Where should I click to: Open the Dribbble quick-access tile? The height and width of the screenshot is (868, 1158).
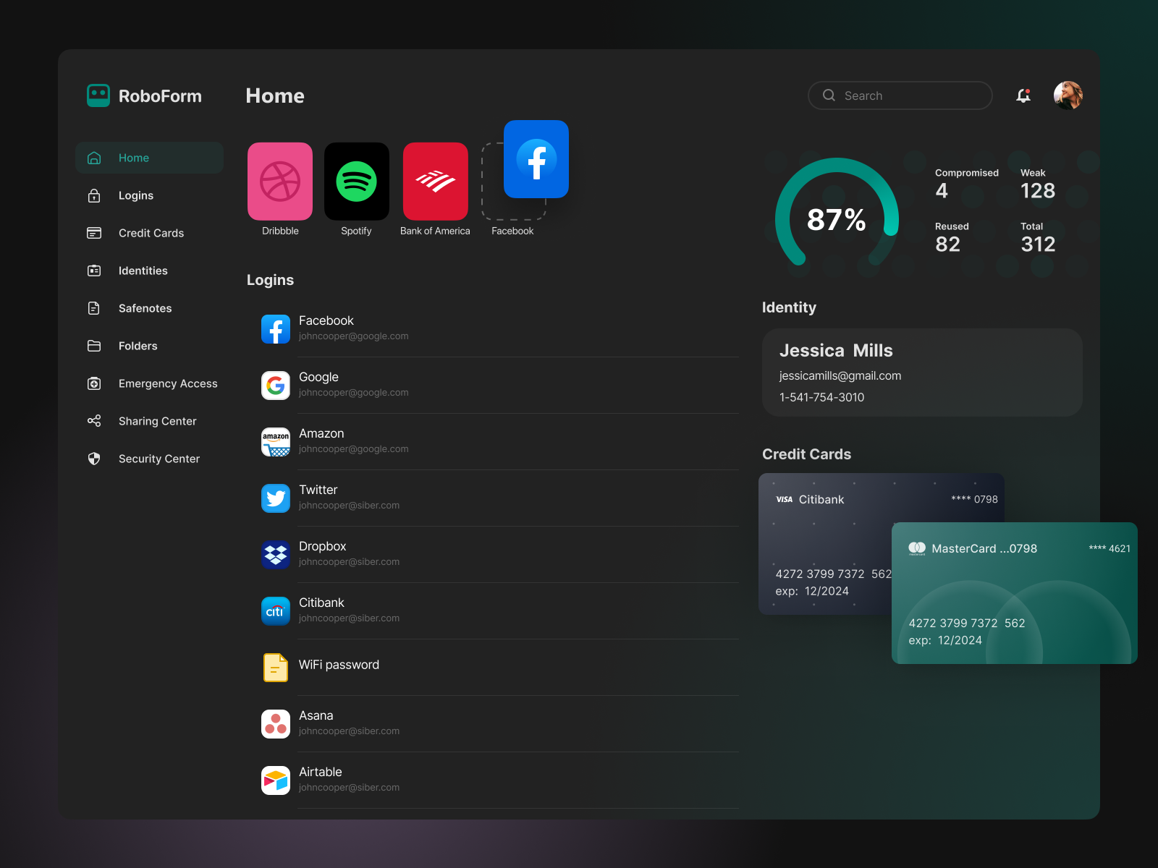coord(280,181)
